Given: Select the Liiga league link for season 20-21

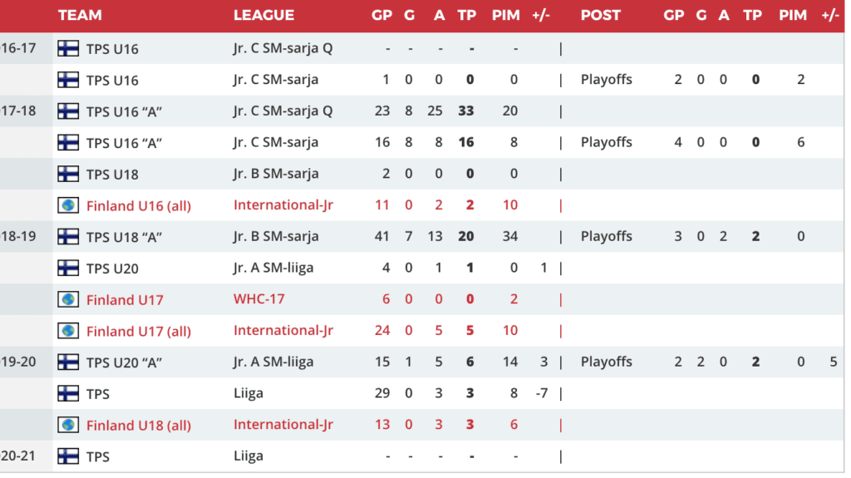Looking at the screenshot, I should coord(248,456).
